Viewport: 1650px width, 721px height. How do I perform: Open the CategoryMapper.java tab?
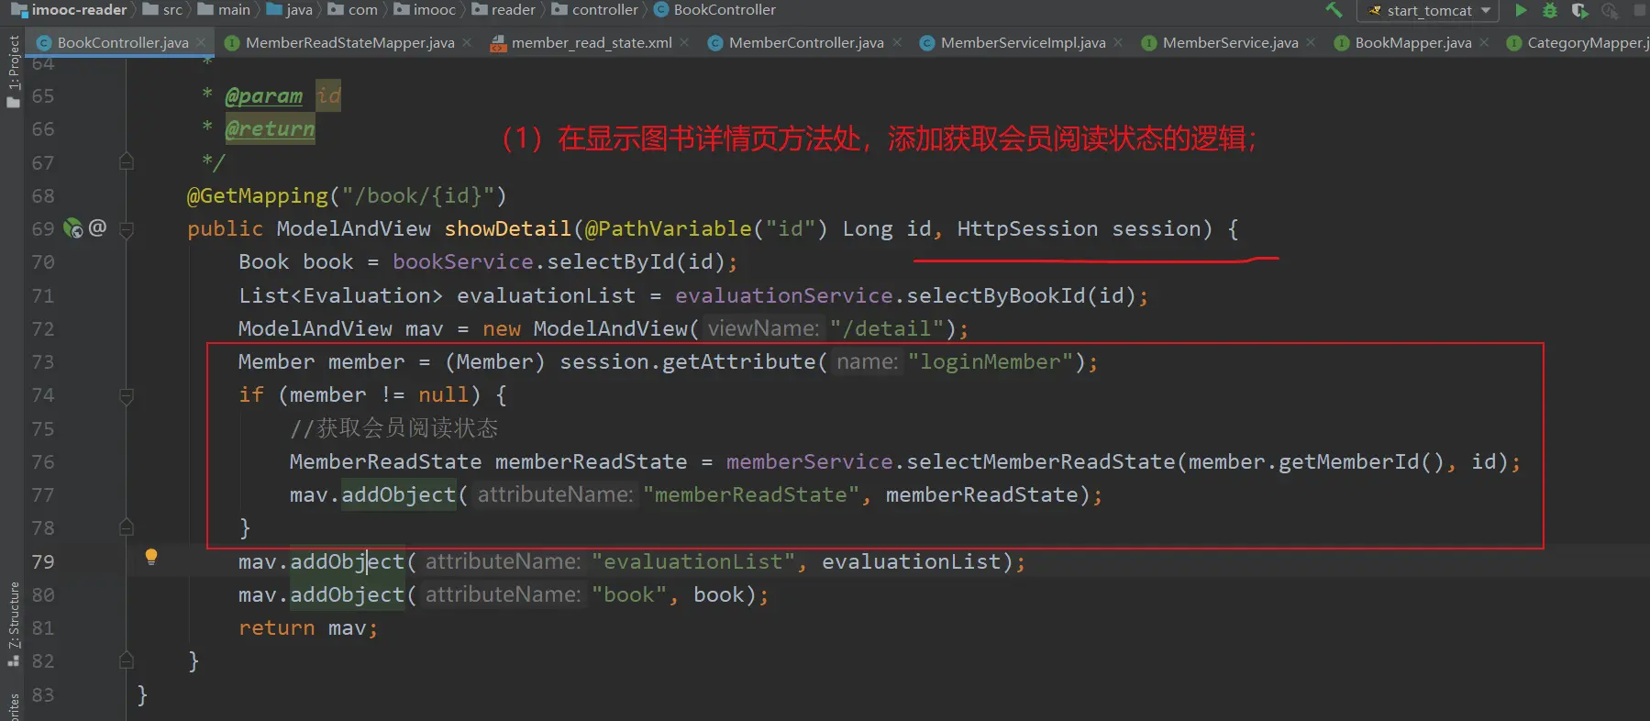click(1578, 42)
